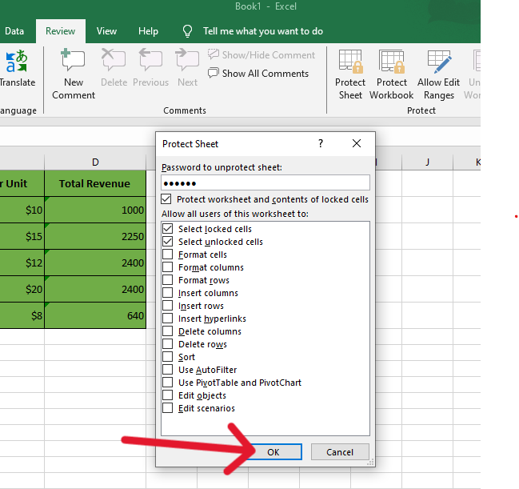This screenshot has width=519, height=489.
Task: Click the dialog help question mark
Action: click(x=321, y=144)
